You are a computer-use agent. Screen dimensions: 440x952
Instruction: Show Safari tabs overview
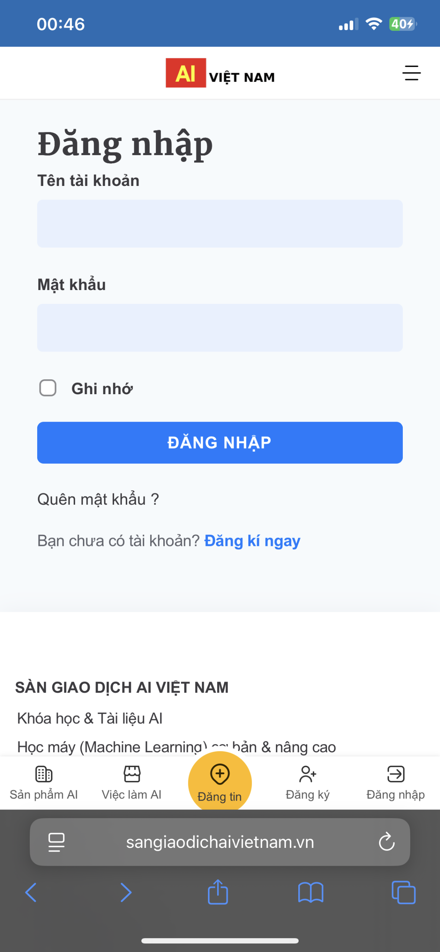(x=404, y=892)
